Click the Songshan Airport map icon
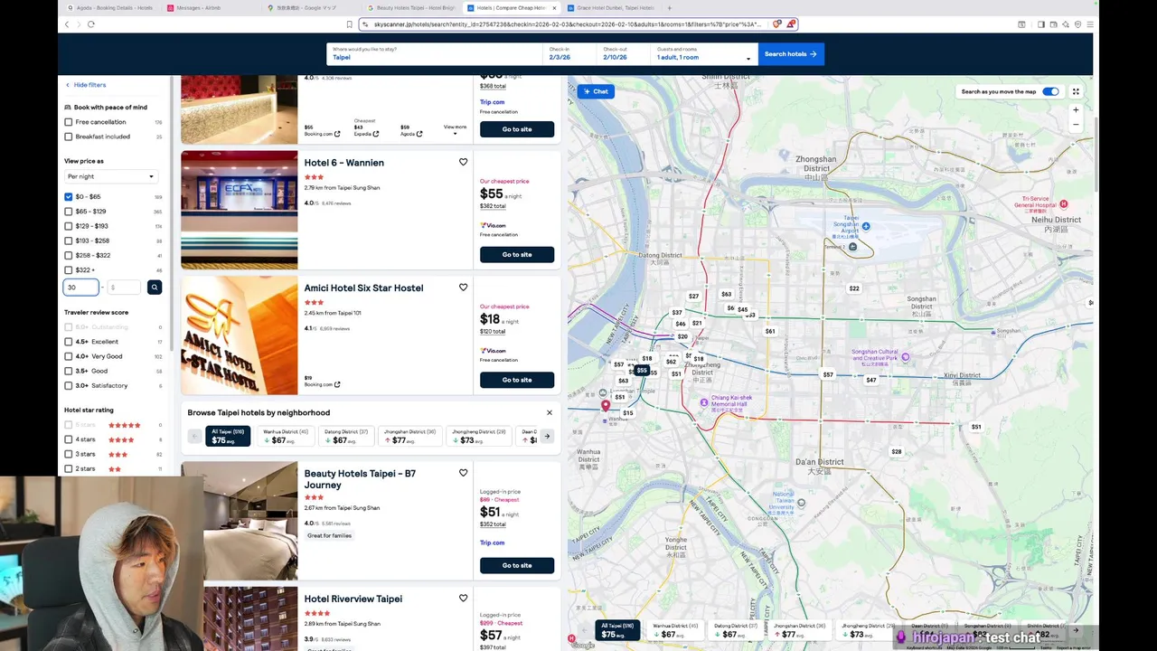The height and width of the screenshot is (651, 1157). point(866,226)
